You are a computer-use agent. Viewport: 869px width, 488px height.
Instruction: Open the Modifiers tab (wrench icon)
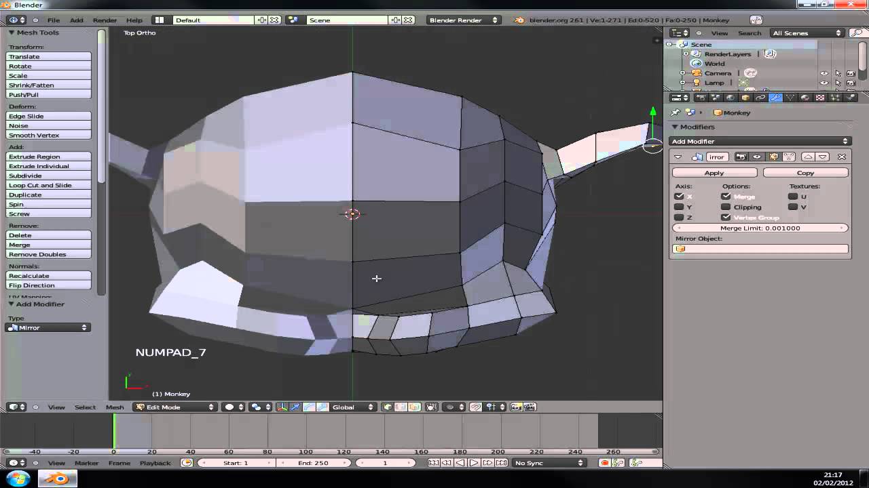point(775,98)
